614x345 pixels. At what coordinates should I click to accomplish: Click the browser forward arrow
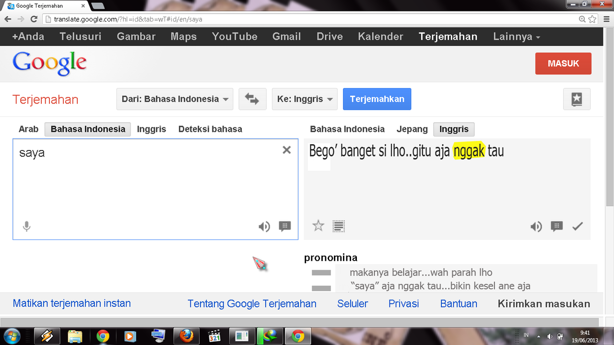(x=21, y=19)
